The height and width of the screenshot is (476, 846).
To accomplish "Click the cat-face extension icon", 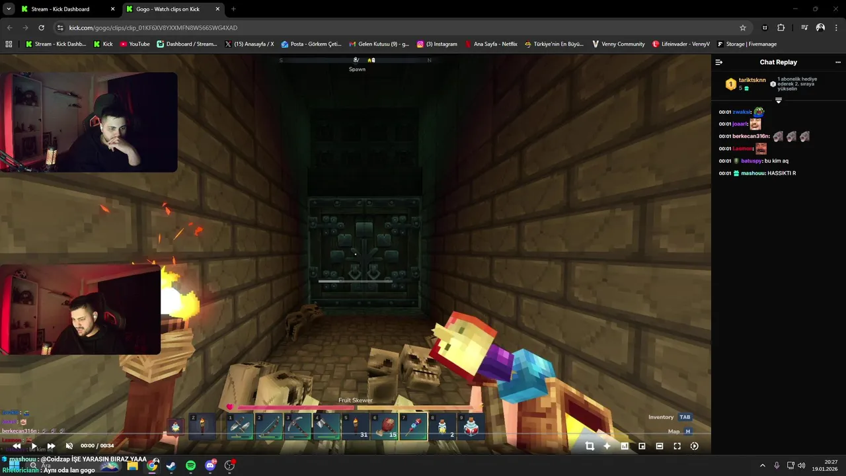I will point(765,28).
